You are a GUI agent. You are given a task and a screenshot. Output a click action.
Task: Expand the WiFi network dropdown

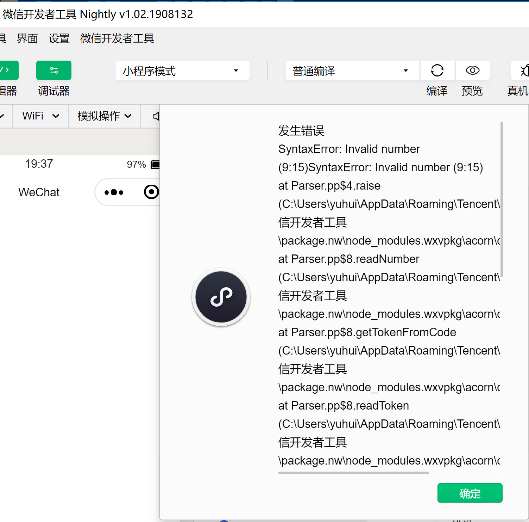coord(40,116)
